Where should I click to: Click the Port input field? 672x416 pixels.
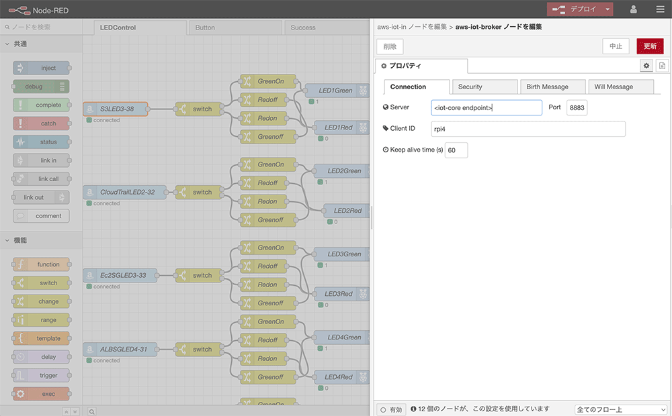pyautogui.click(x=577, y=107)
